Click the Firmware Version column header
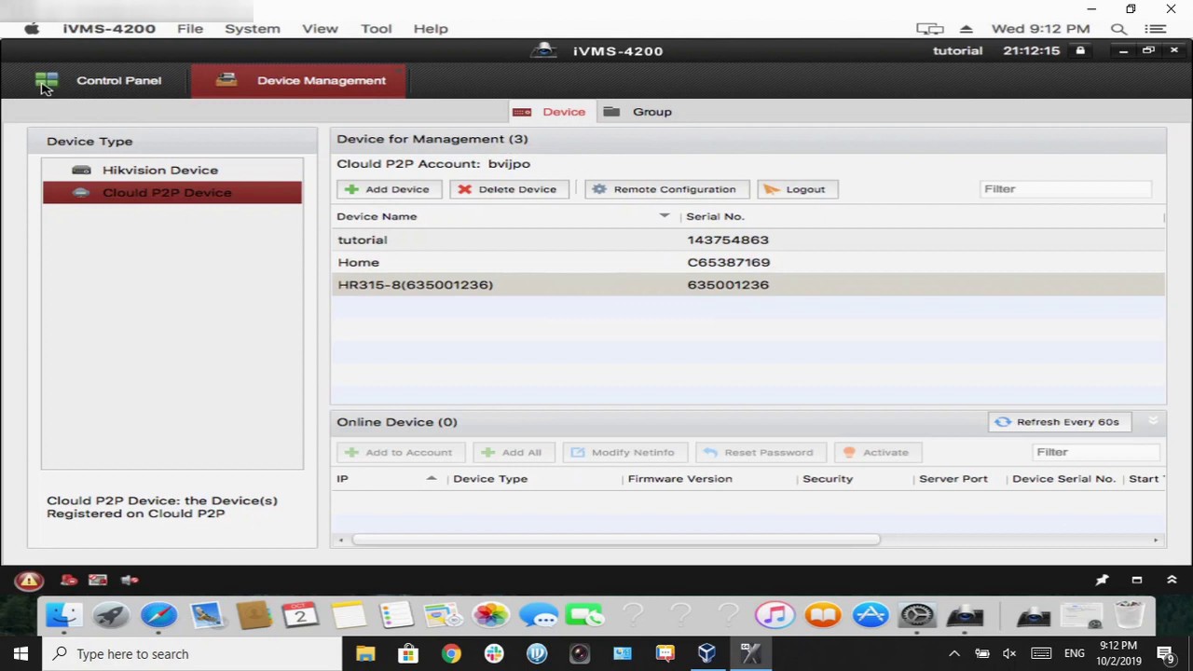The image size is (1193, 671). click(680, 479)
